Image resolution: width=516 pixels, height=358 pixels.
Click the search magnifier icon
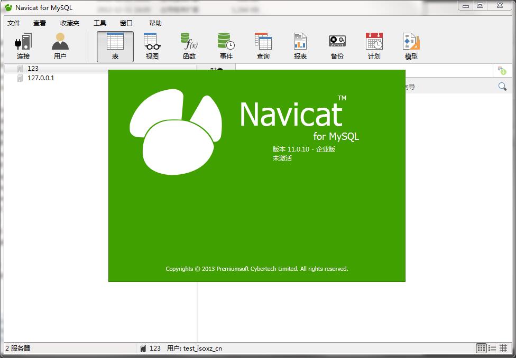502,87
